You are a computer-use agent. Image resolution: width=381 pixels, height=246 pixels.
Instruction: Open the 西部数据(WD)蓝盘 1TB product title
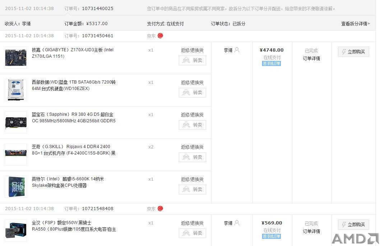[74, 85]
